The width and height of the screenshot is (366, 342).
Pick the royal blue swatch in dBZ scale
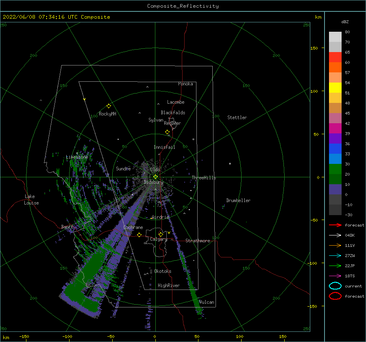tap(335, 149)
